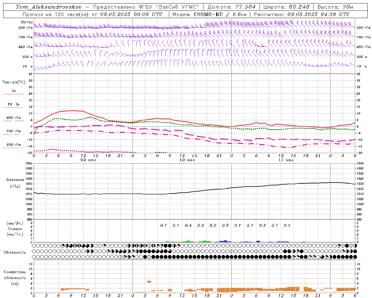Click the (мм/1ч.) hourly precipitation unit label
372x298 pixels.
tap(15, 234)
